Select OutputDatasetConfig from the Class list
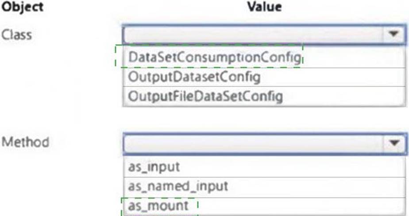Viewport: 409px width, 216px height. tap(193, 77)
